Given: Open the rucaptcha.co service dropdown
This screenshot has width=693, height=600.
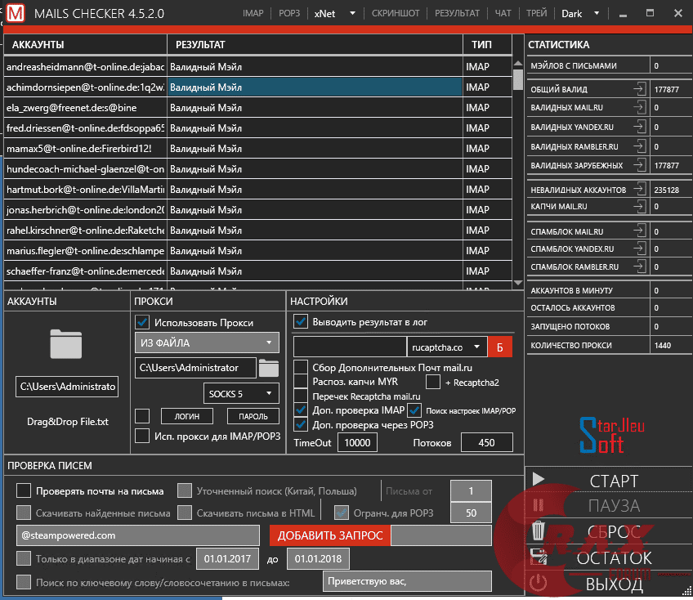Looking at the screenshot, I should (x=447, y=347).
